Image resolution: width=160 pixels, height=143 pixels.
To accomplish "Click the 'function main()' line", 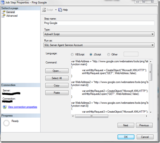I will [x=79, y=64].
